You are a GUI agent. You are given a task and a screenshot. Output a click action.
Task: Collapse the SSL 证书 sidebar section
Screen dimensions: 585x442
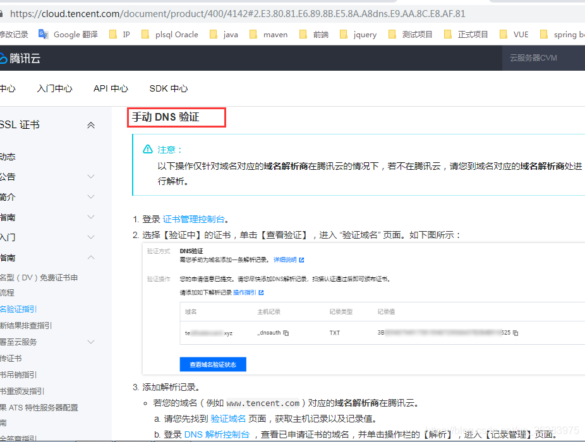tap(91, 125)
